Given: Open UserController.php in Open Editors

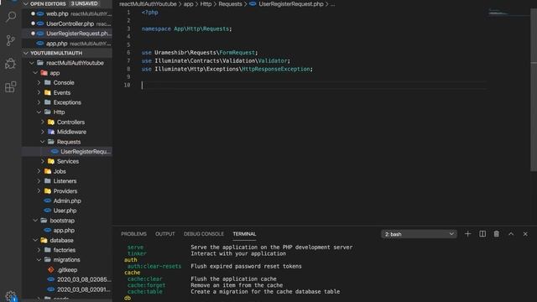Looking at the screenshot, I should (70, 24).
